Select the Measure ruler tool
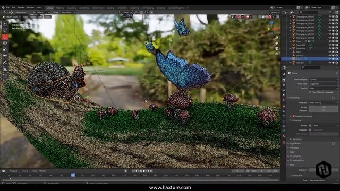 click(x=5, y=69)
